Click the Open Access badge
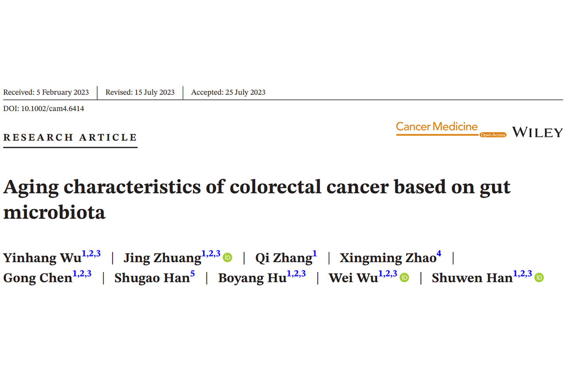The image size is (566, 374). [493, 135]
